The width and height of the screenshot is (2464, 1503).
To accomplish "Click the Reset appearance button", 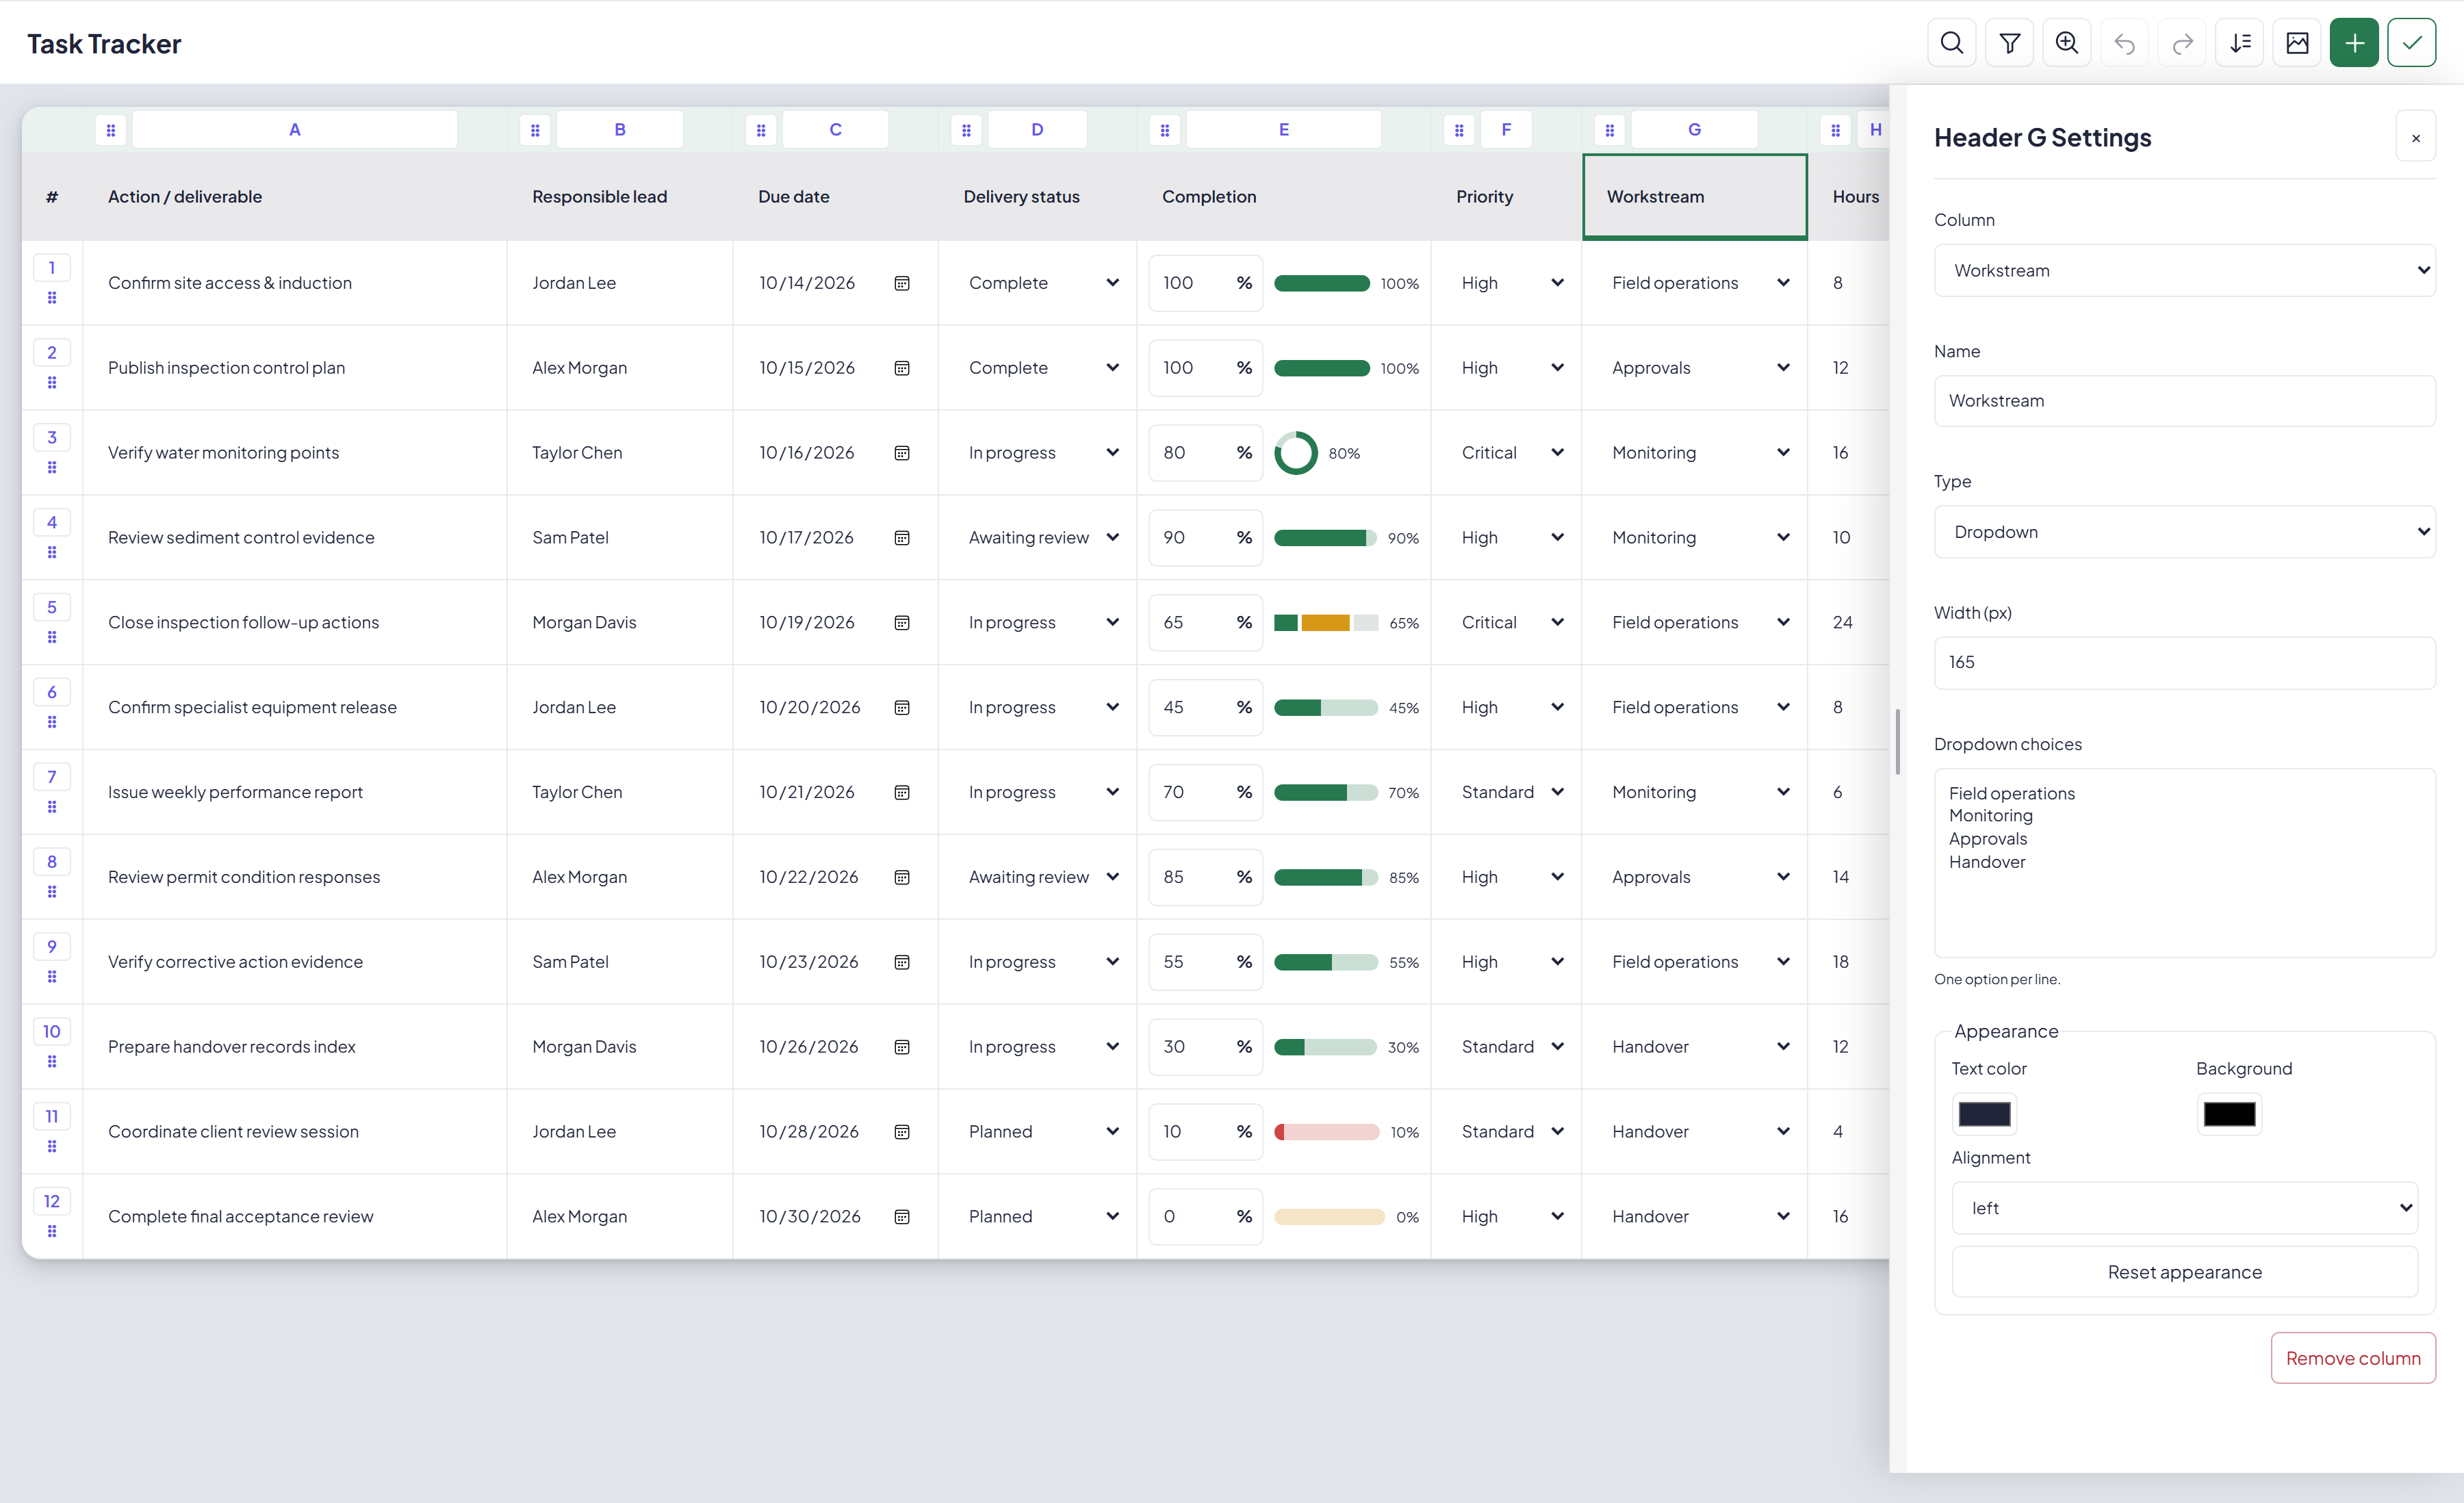I will coord(2184,1272).
